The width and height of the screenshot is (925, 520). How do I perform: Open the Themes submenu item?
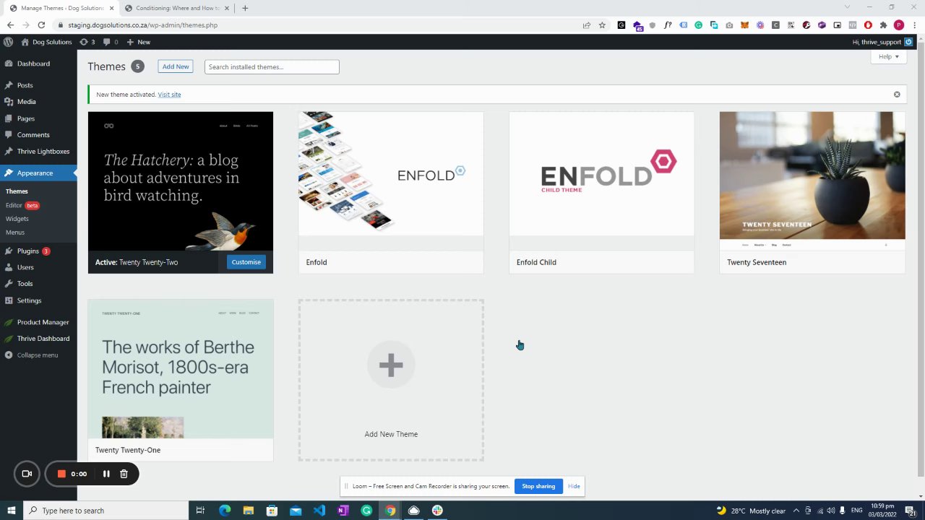point(17,191)
